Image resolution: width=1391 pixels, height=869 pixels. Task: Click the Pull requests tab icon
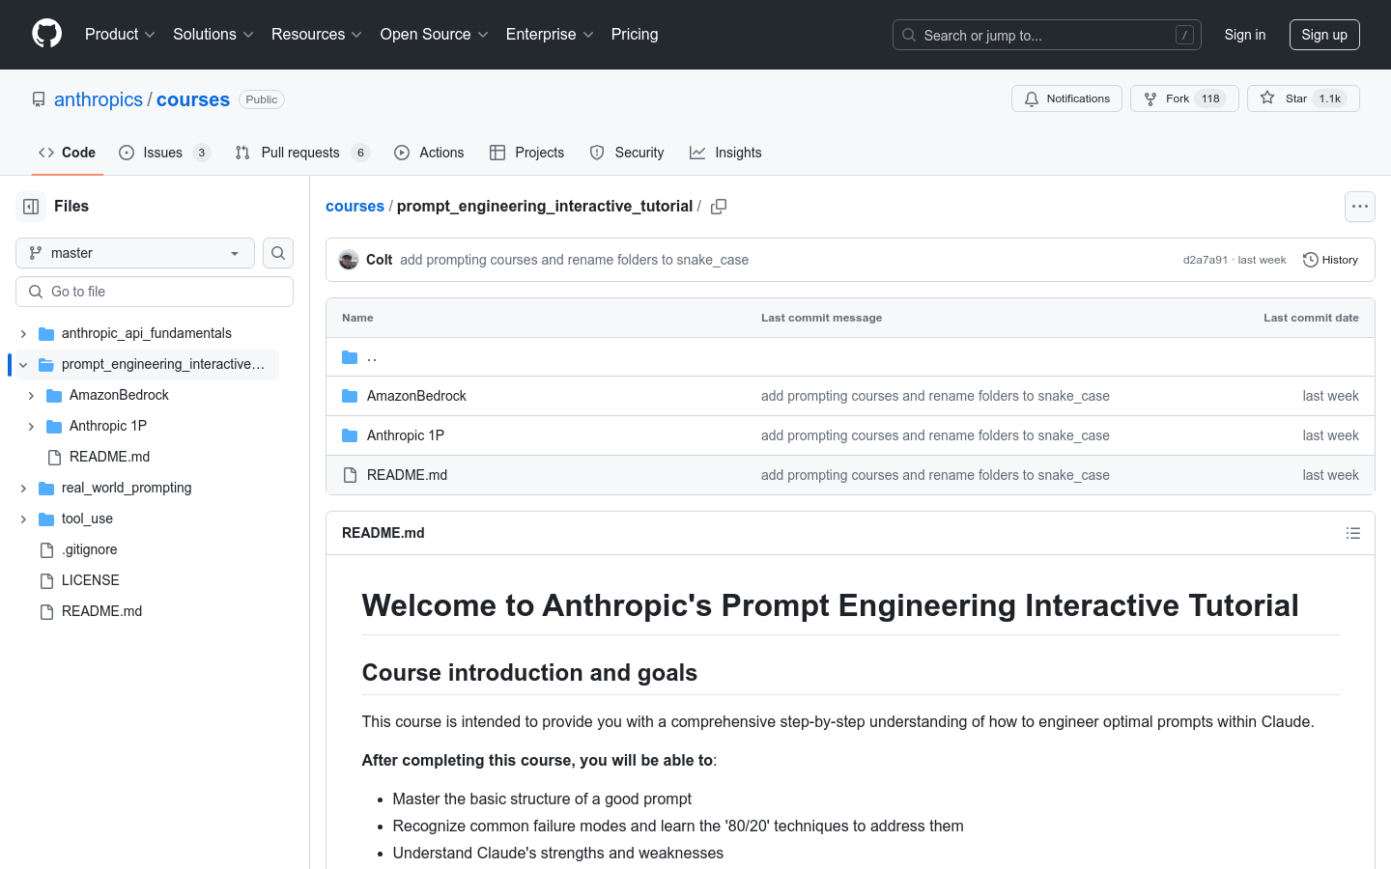(242, 153)
